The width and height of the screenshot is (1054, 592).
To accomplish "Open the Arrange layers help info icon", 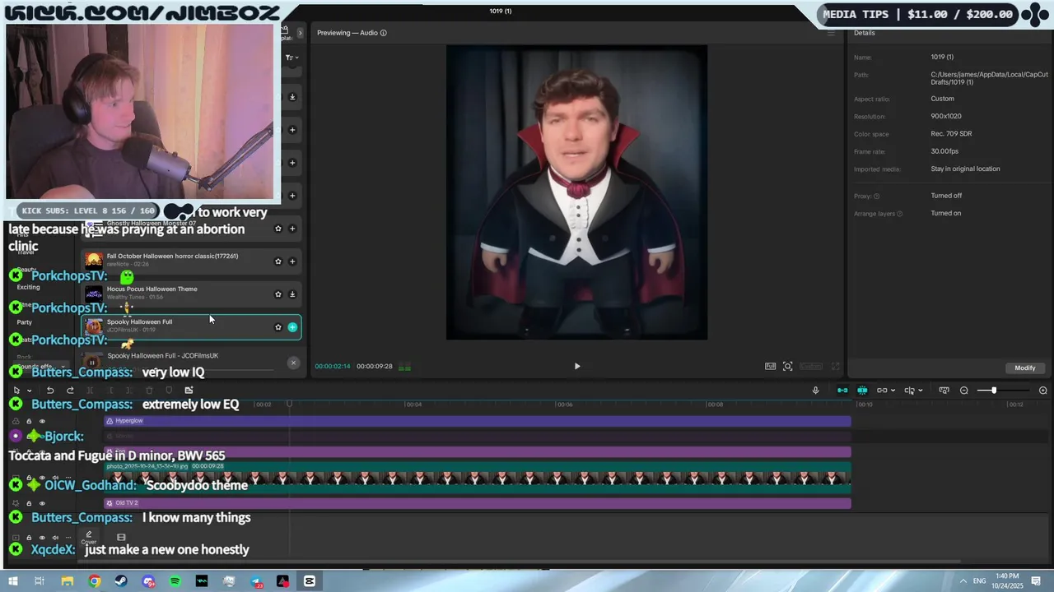I will (x=899, y=214).
